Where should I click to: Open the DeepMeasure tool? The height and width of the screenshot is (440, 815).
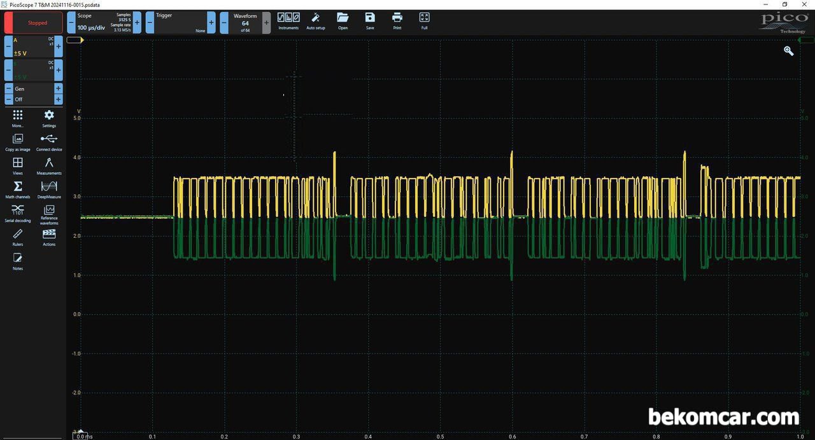click(x=49, y=189)
